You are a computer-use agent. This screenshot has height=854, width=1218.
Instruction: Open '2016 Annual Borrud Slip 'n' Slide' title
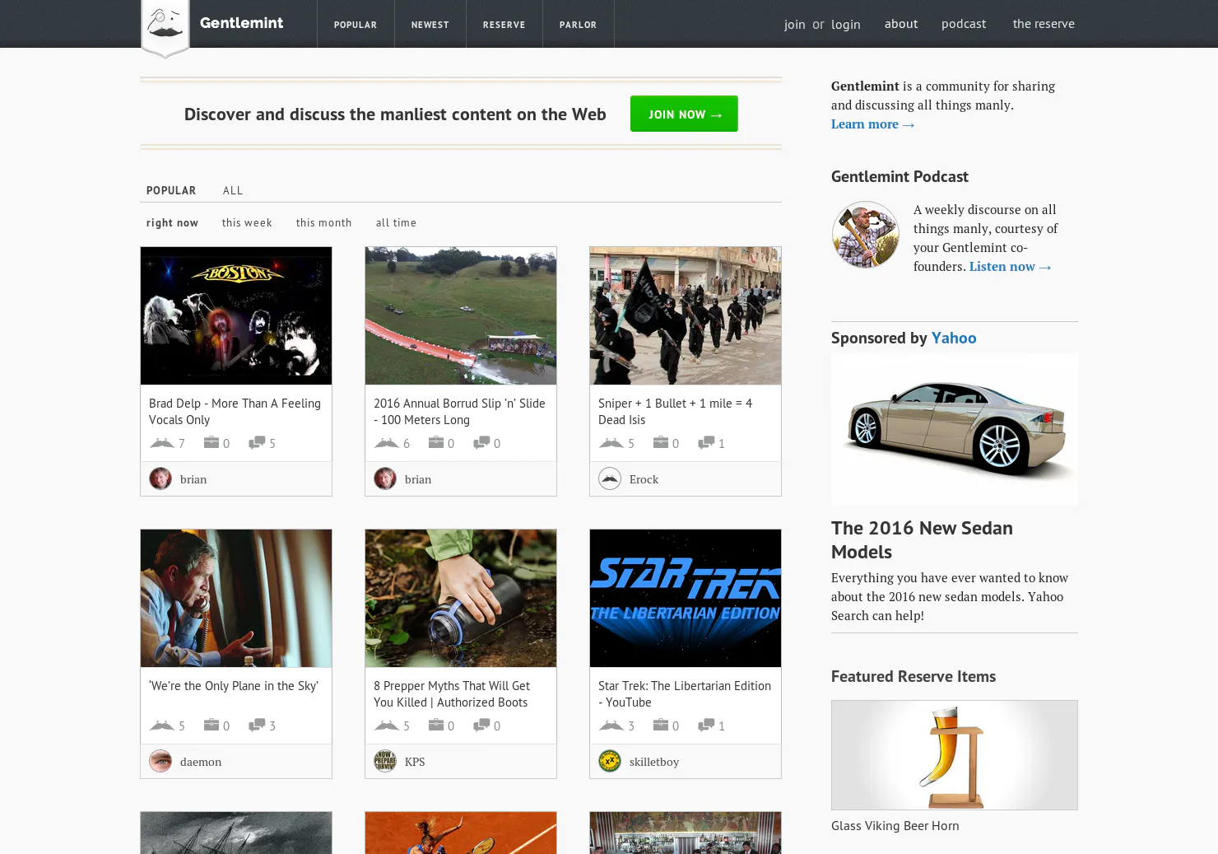459,411
